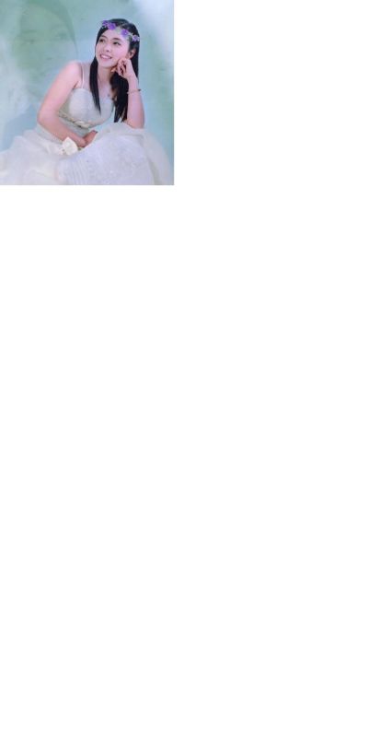Click the bracelet on the woman's wrist
The height and width of the screenshot is (737, 368).
(133, 91)
